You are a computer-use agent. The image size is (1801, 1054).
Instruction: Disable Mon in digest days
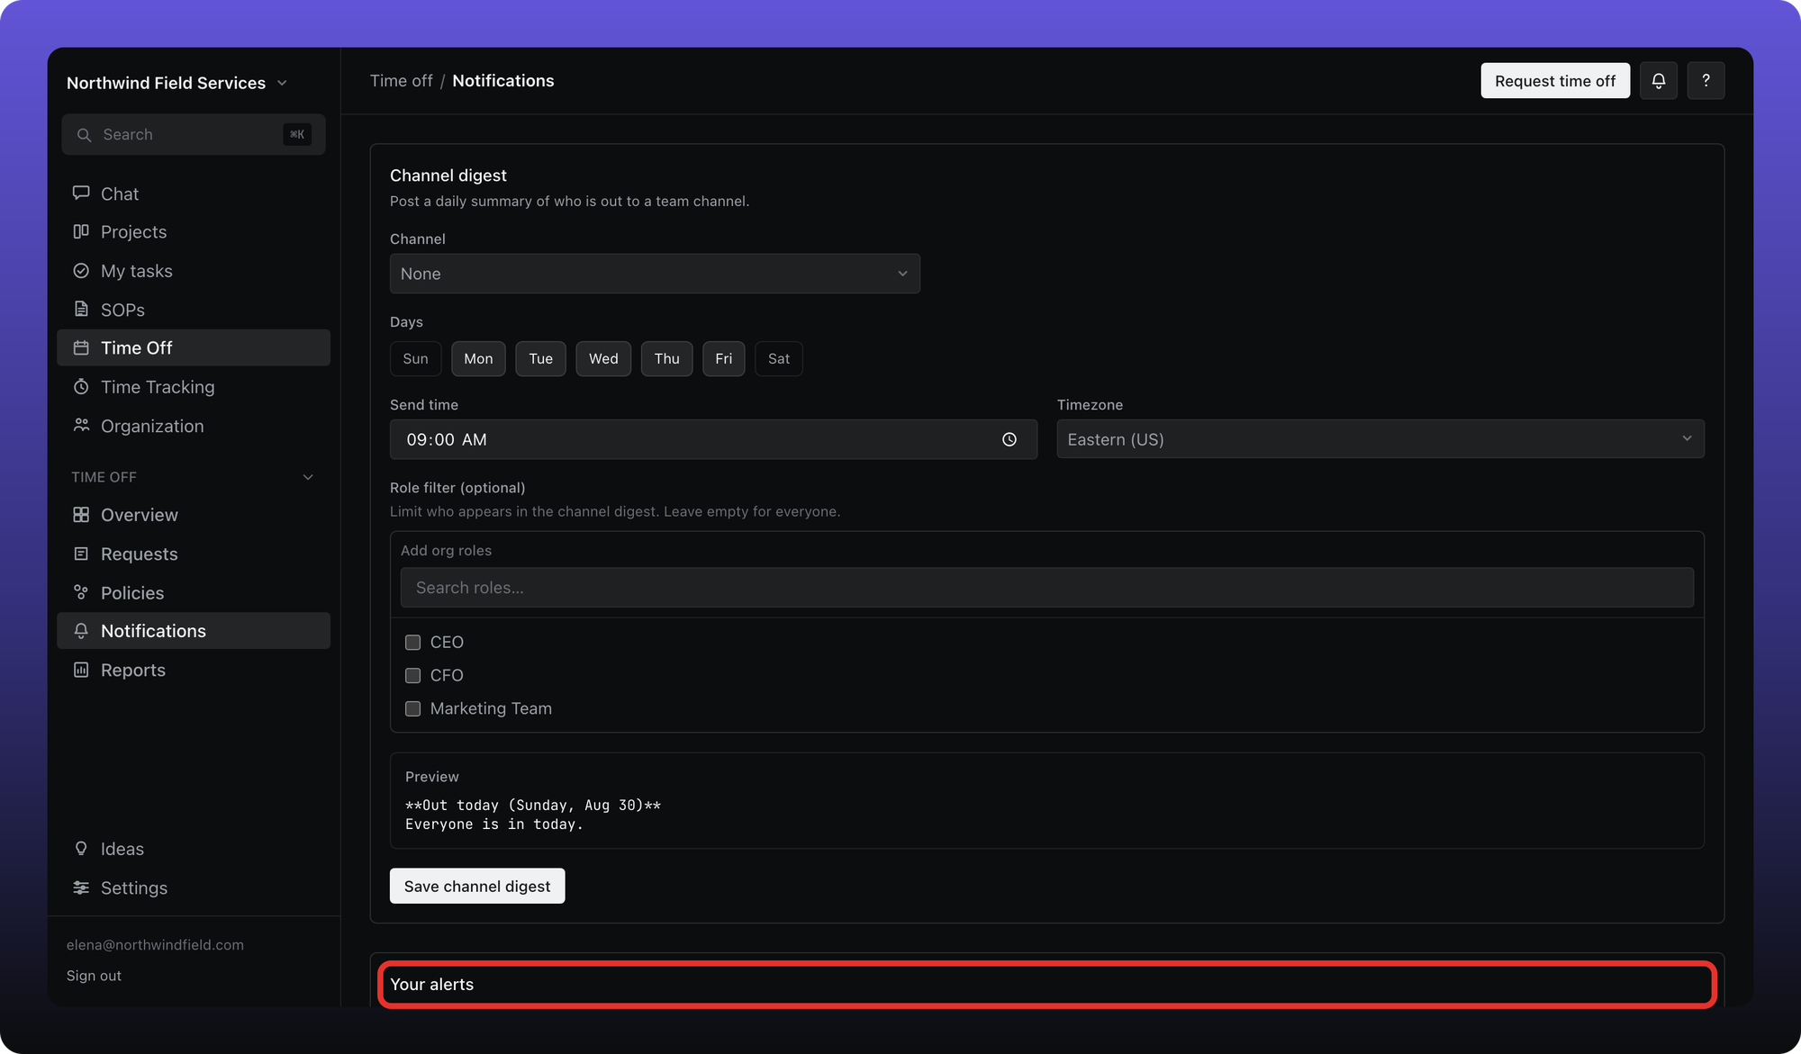point(478,358)
